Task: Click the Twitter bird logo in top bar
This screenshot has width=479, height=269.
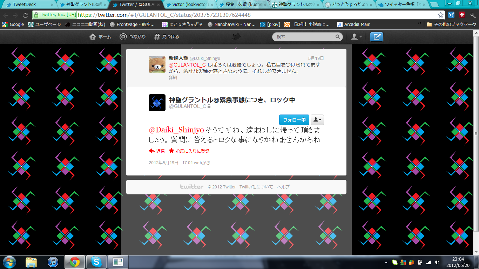Action: click(x=236, y=37)
